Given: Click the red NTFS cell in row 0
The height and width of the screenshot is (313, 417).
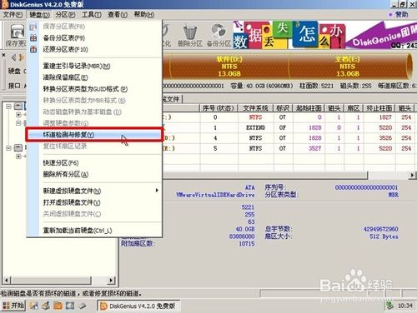Looking at the screenshot, I should (255, 117).
